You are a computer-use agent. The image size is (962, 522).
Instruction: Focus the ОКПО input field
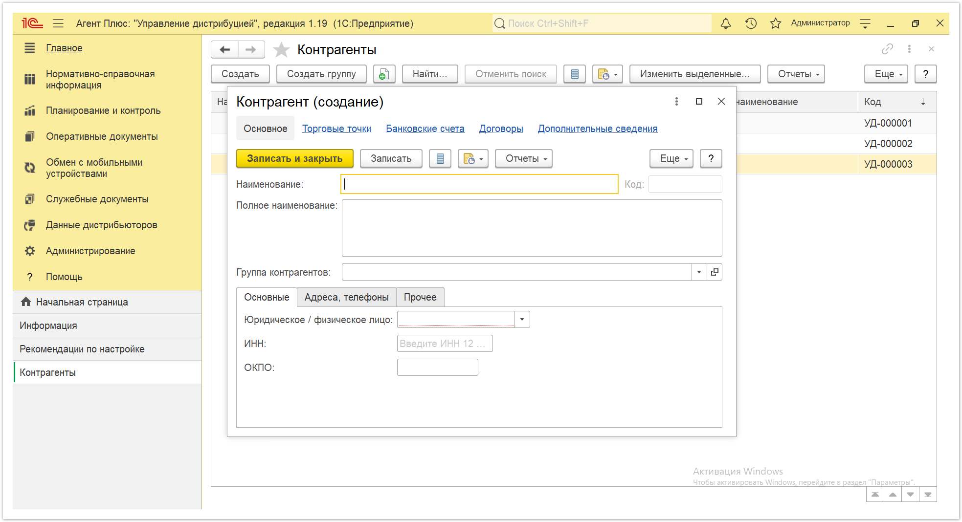tap(437, 367)
